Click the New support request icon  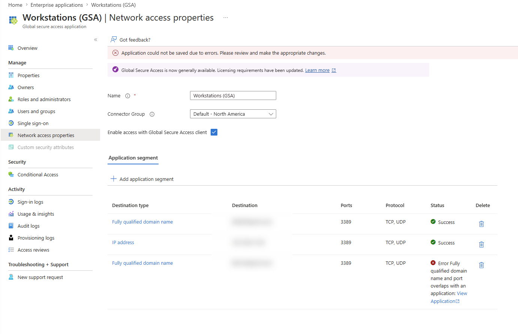[x=11, y=277]
